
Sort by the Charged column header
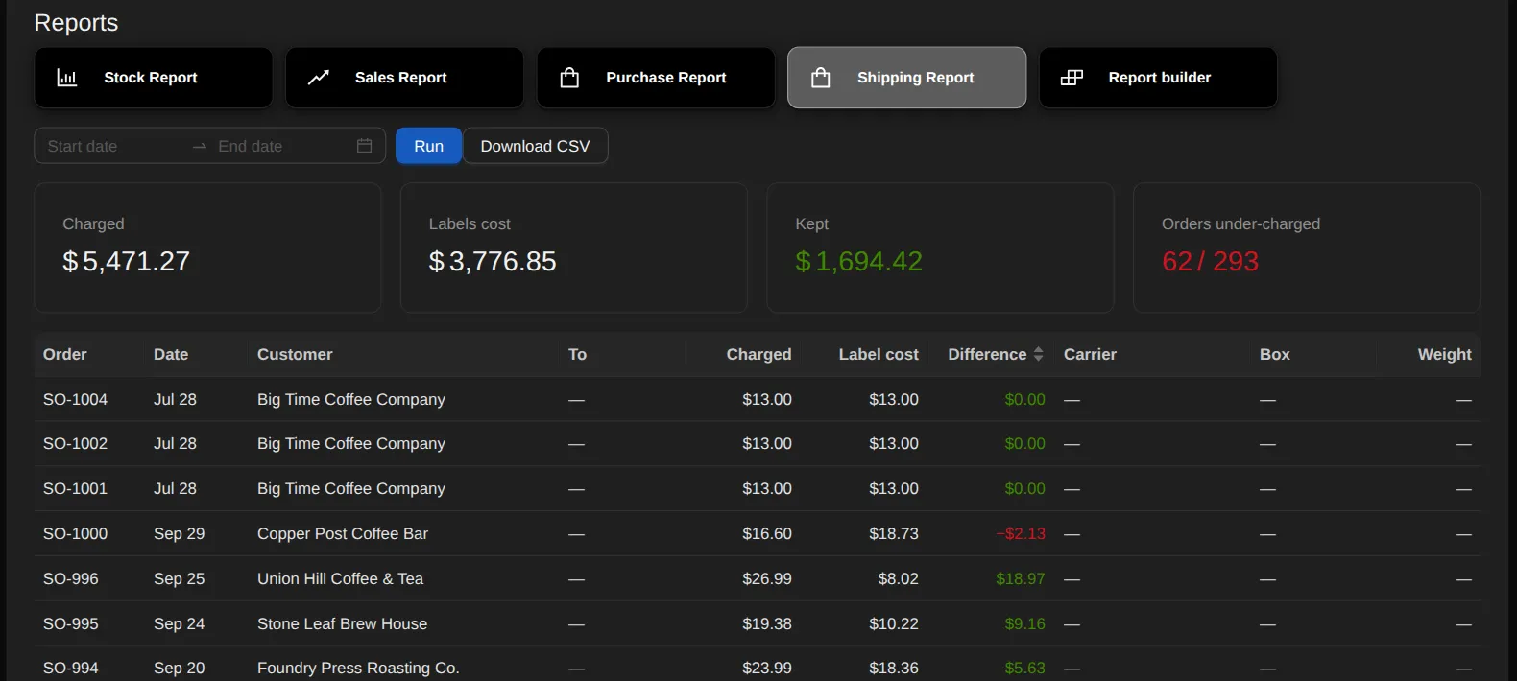[758, 354]
